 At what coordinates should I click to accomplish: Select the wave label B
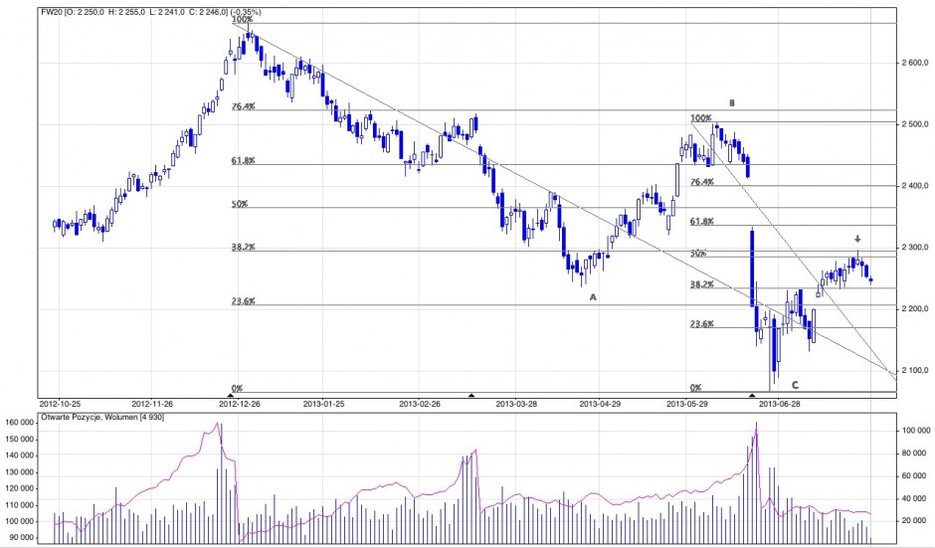click(731, 102)
